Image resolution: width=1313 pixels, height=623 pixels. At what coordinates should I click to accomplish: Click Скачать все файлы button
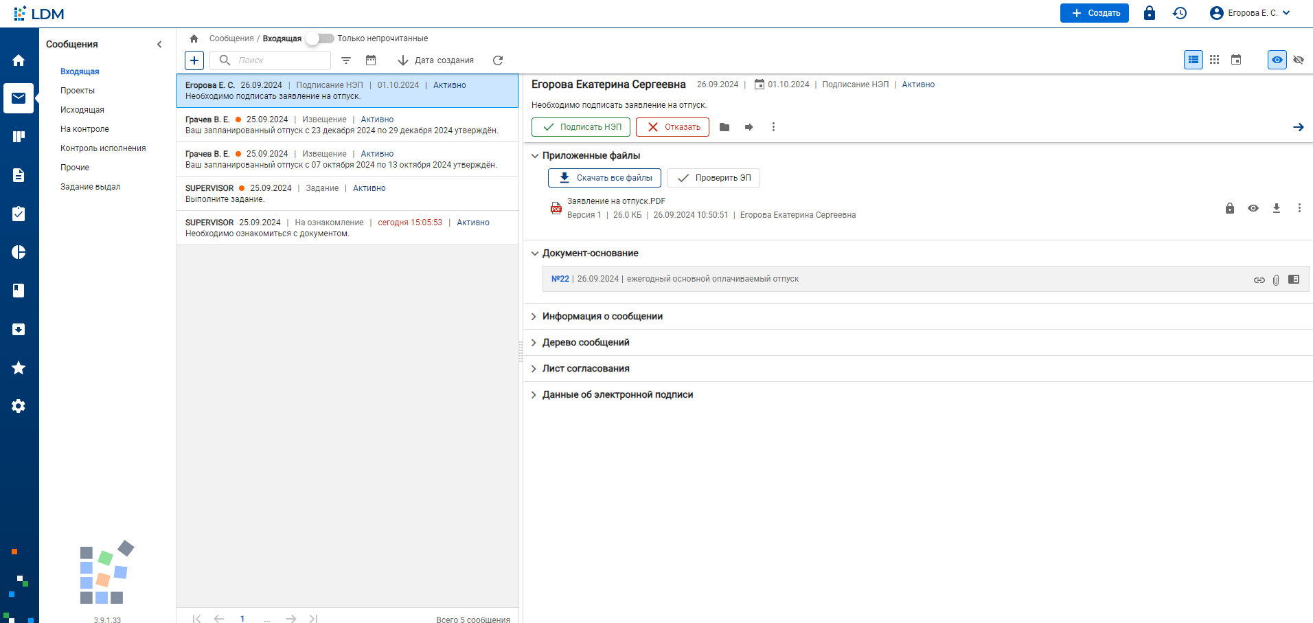tap(604, 178)
